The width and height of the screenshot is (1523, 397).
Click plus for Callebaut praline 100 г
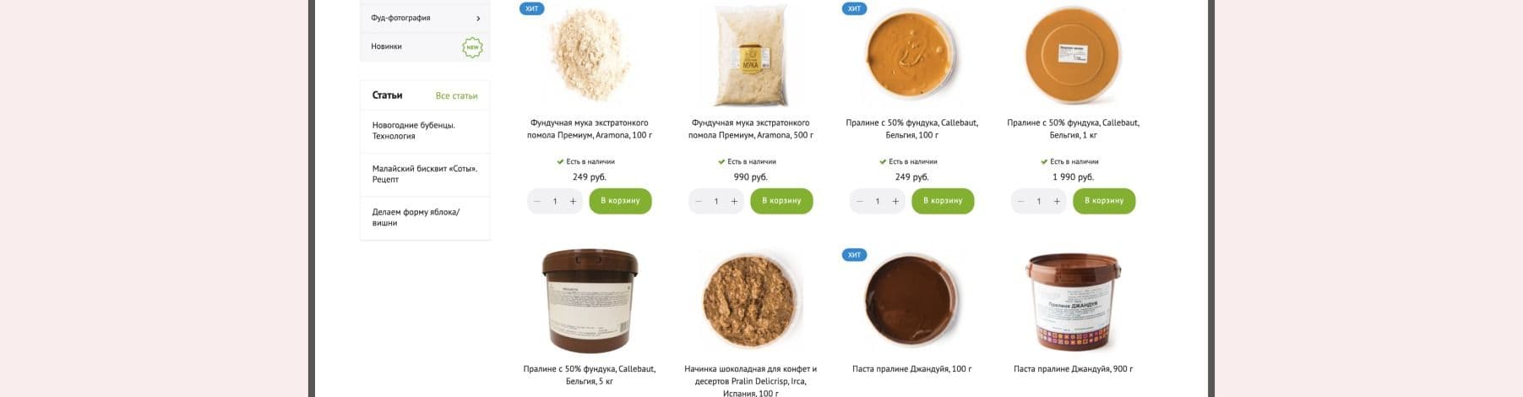[x=895, y=201]
